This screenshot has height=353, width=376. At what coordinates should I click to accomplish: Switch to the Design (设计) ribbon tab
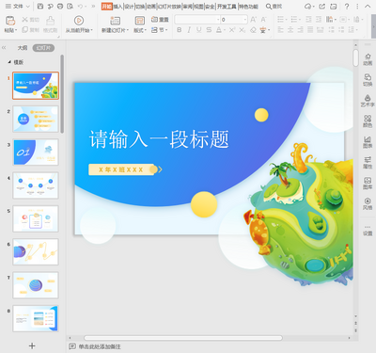click(x=129, y=7)
